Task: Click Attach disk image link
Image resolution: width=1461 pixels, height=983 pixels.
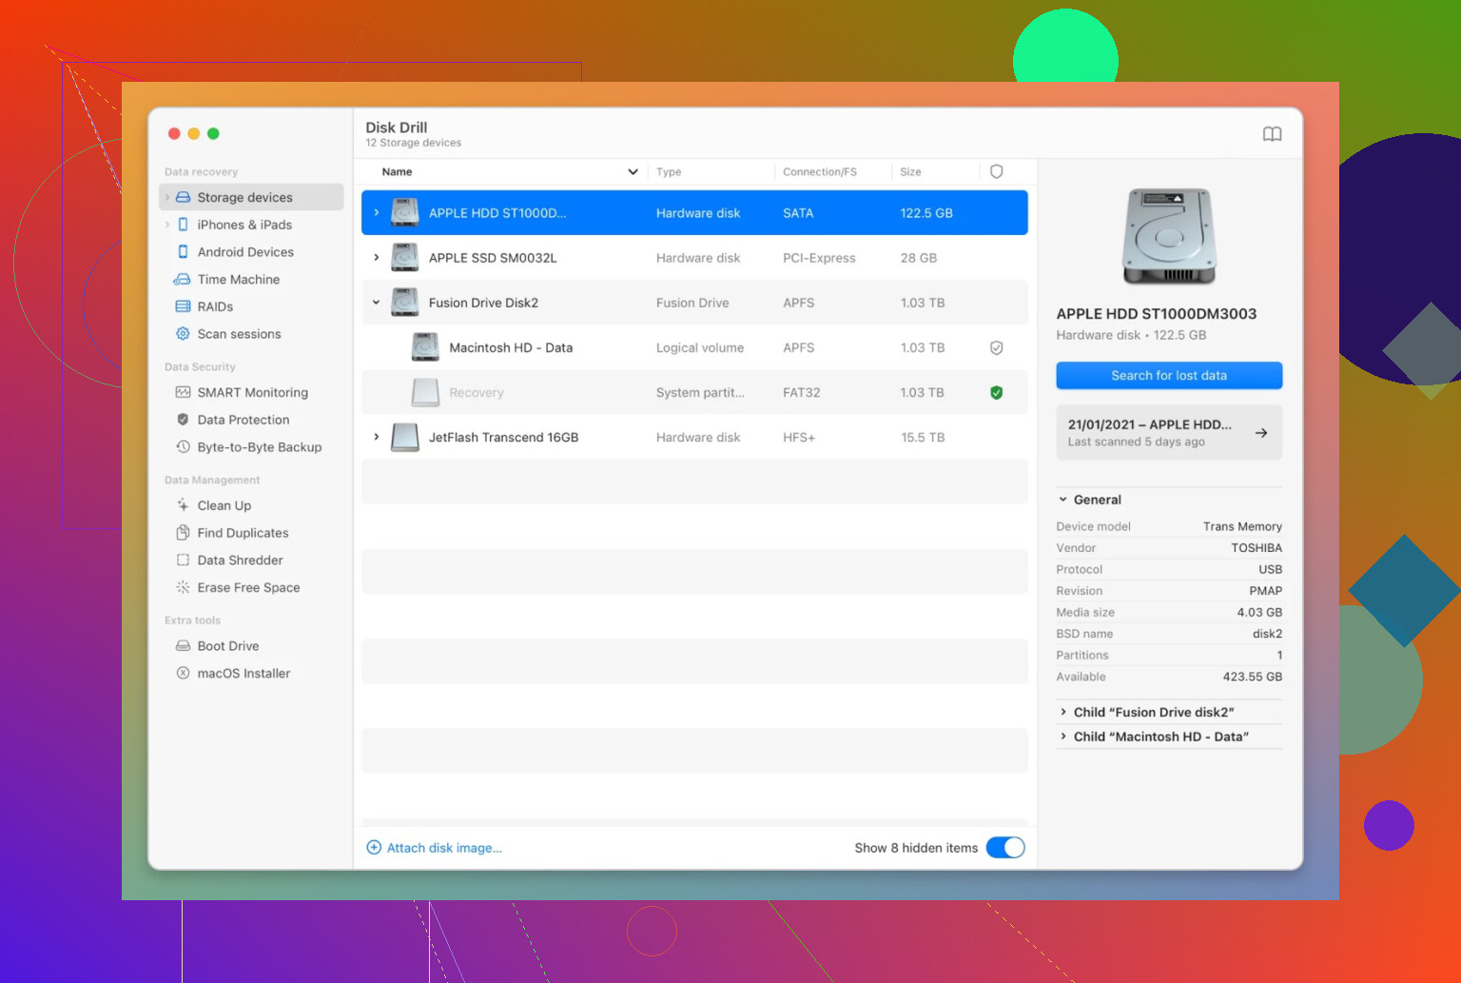Action: (x=444, y=848)
